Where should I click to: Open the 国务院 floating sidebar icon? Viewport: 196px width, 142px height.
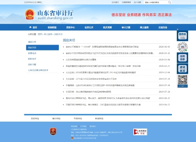click(182, 36)
